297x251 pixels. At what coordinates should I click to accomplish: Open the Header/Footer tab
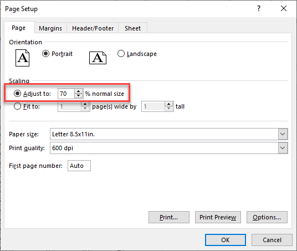pyautogui.click(x=93, y=28)
